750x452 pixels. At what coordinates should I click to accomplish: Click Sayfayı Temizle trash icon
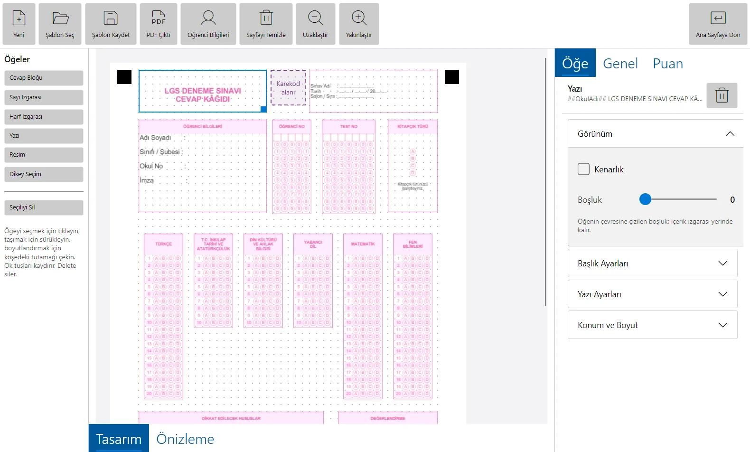point(266,18)
